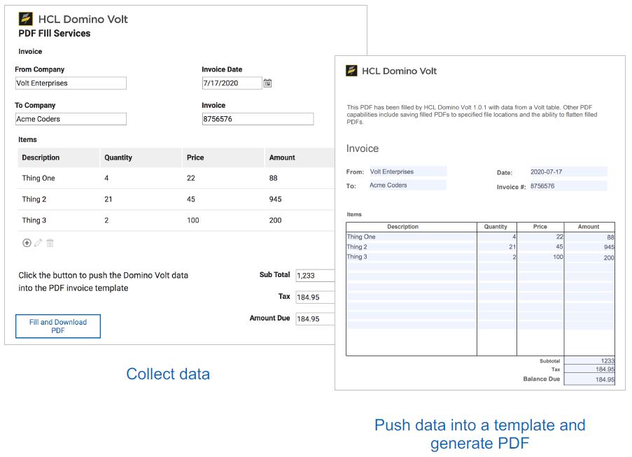The image size is (632, 457).
Task: Click the PDF Invoice # field showing 8756576
Action: coord(568,185)
